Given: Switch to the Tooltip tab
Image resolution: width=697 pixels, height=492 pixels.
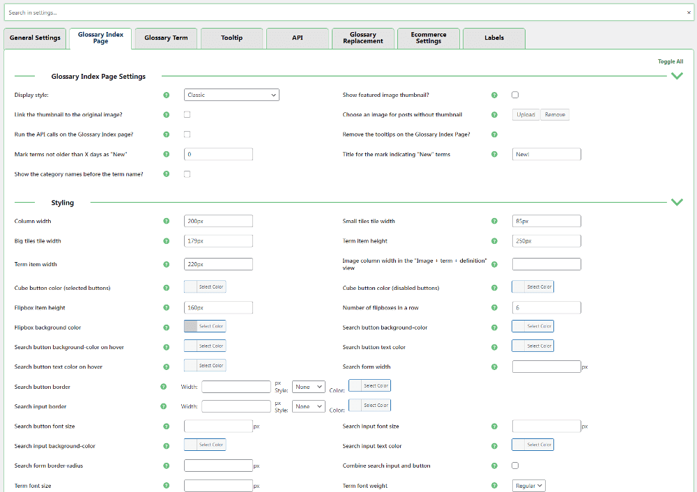Looking at the screenshot, I should [231, 38].
